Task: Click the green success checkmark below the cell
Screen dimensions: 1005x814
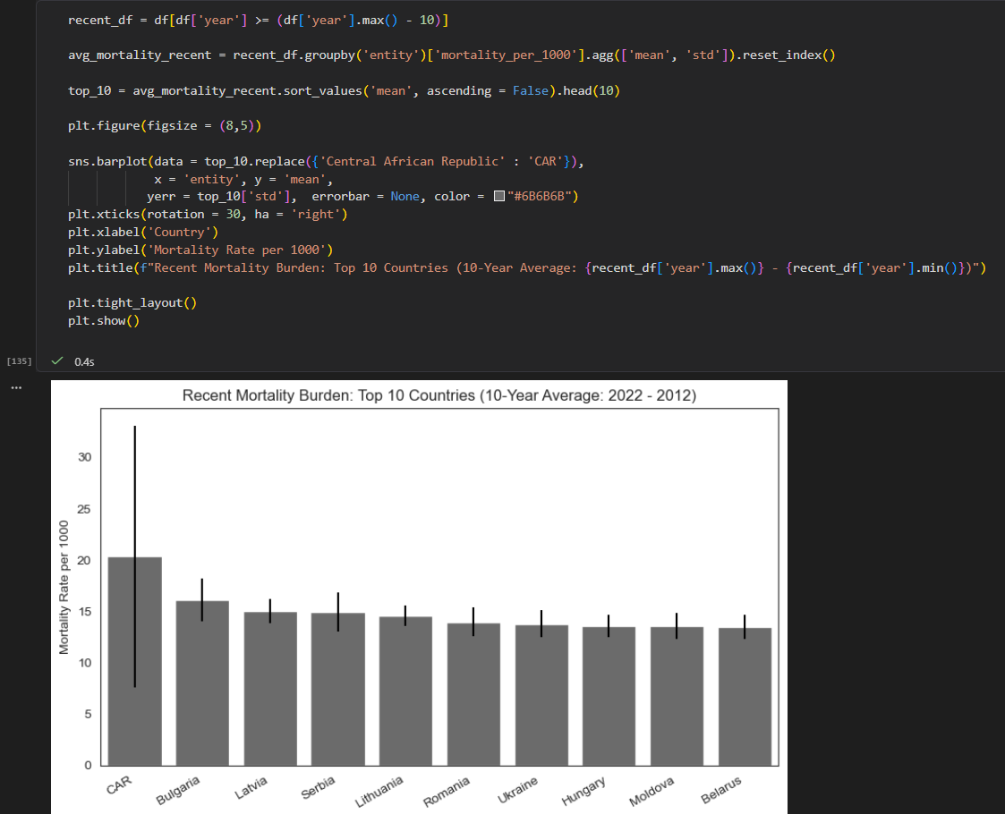Action: [58, 361]
